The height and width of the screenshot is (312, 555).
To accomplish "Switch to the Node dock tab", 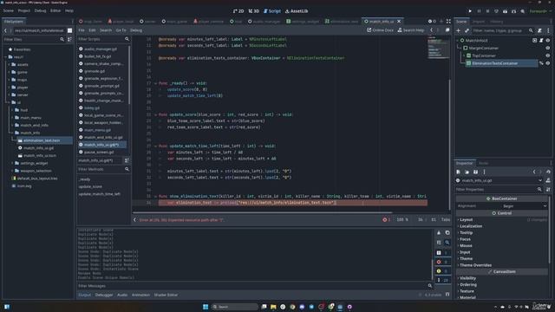I will (484, 163).
